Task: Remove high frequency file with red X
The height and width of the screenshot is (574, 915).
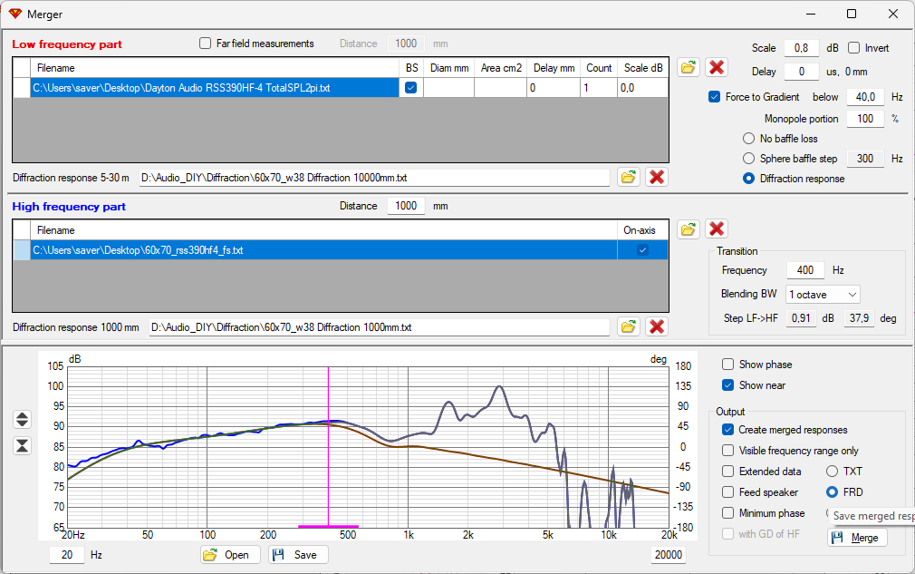Action: [x=717, y=229]
